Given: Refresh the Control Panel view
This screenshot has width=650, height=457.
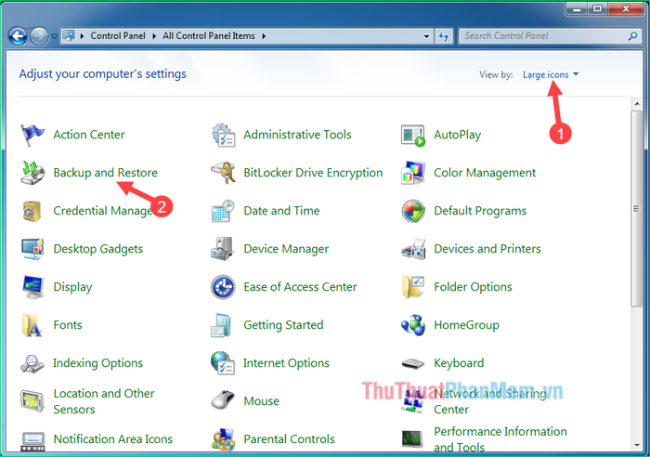Looking at the screenshot, I should (444, 36).
